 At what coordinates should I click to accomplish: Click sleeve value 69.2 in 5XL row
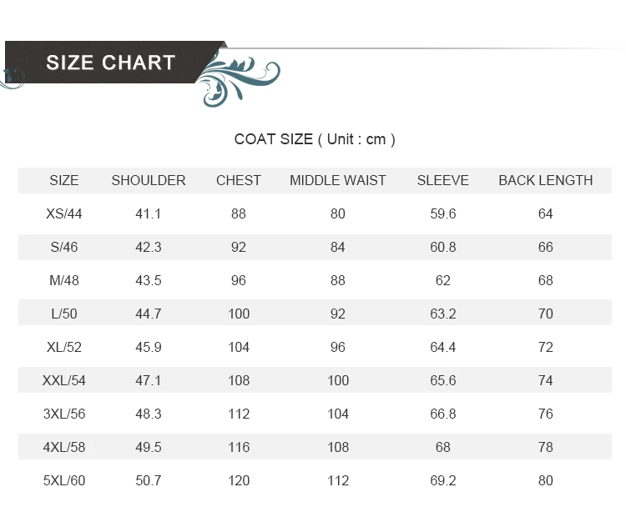coord(442,480)
